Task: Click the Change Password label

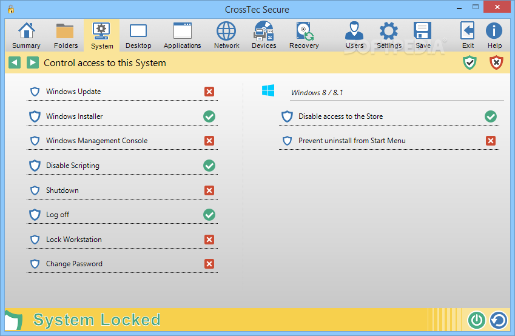Action: click(x=74, y=264)
